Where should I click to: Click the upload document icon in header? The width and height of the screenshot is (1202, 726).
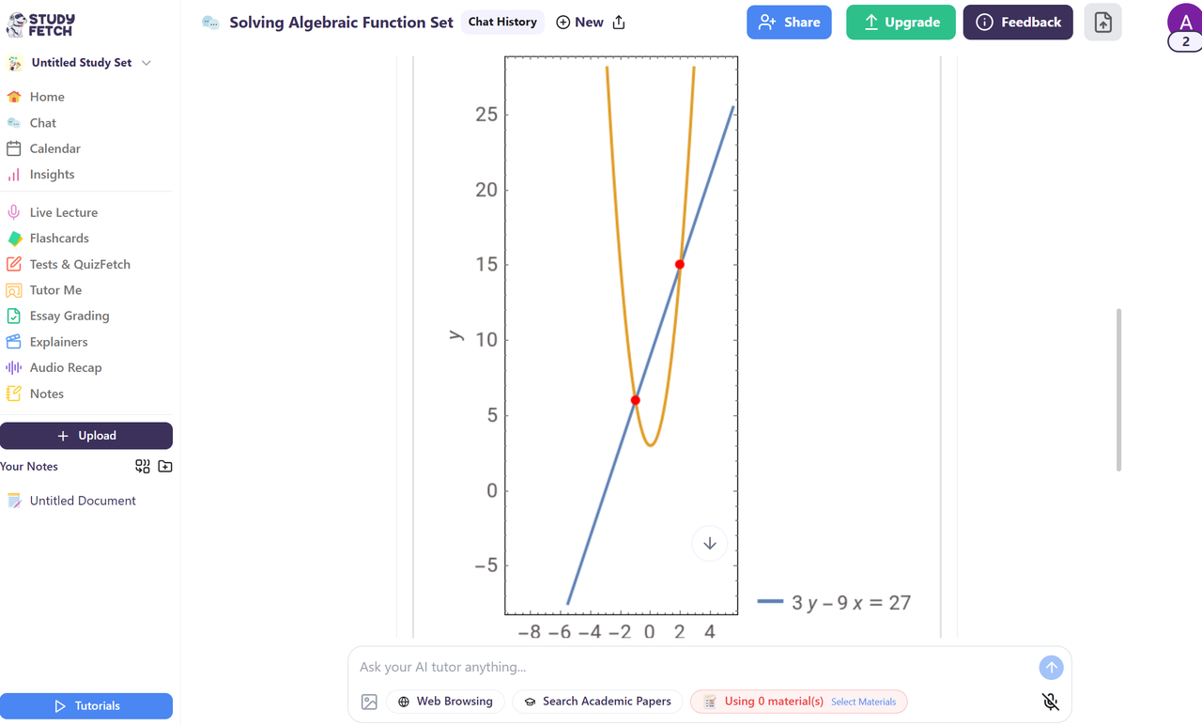[1102, 23]
